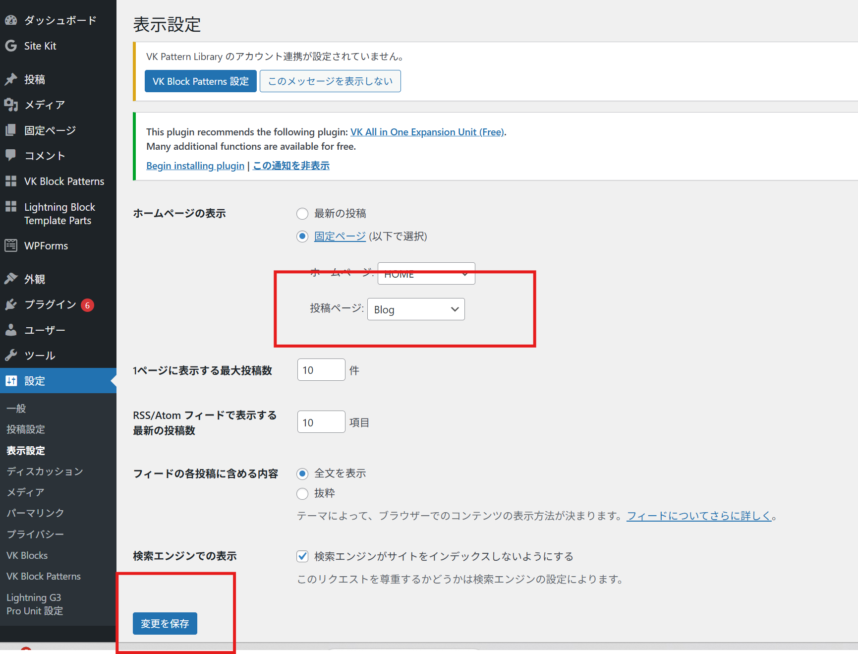Click the このメッセージを表示しない button
Image resolution: width=858 pixels, height=654 pixels.
click(x=330, y=81)
